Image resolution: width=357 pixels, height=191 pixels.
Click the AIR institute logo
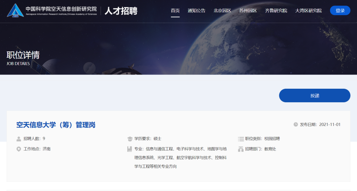[15, 11]
